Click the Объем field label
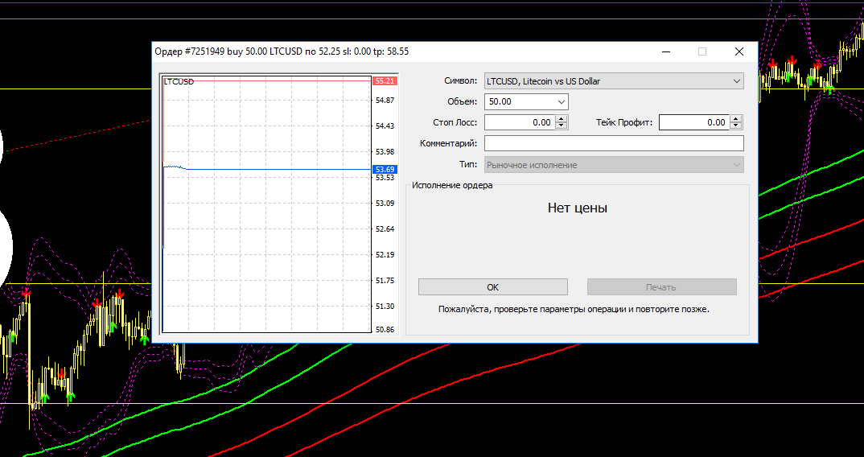864x457 pixels. pos(463,101)
